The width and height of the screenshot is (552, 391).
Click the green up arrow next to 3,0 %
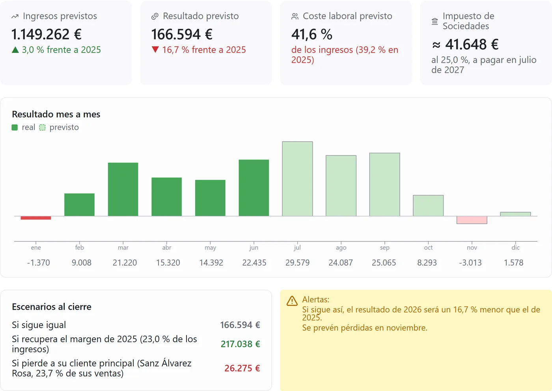tap(15, 50)
